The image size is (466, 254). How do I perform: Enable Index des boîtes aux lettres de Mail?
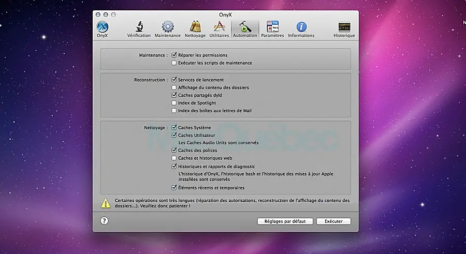pyautogui.click(x=174, y=111)
